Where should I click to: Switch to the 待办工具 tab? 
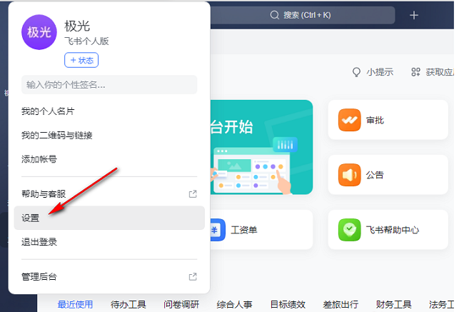coord(128,304)
